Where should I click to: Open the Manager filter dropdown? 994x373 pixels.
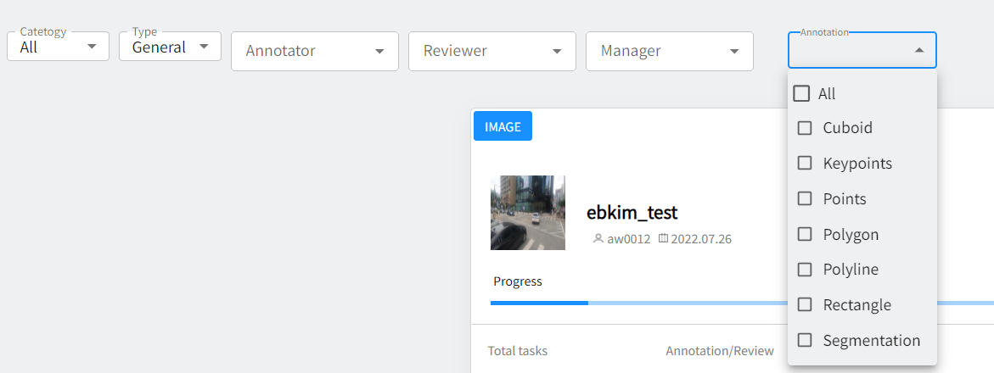pyautogui.click(x=669, y=51)
